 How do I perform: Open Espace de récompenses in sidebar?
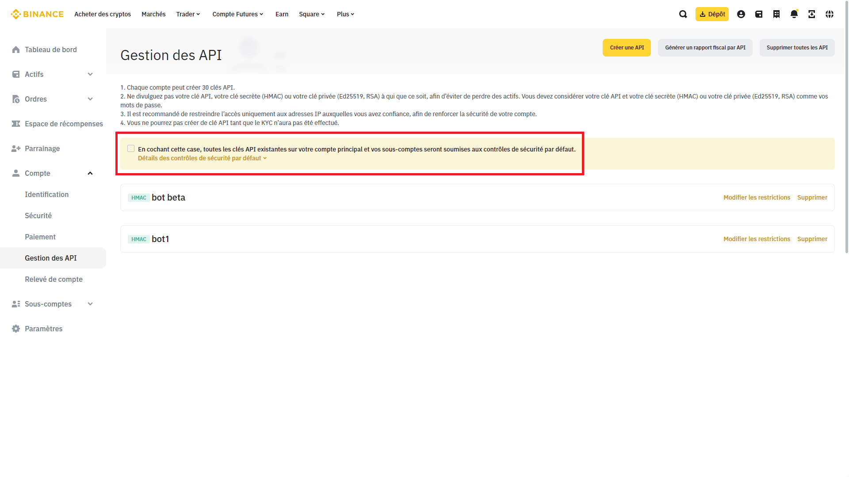pos(64,124)
